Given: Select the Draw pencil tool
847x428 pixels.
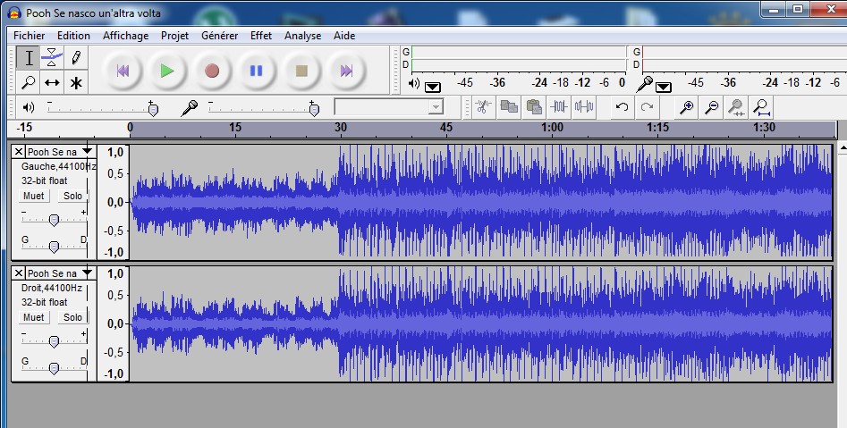Looking at the screenshot, I should [76, 58].
